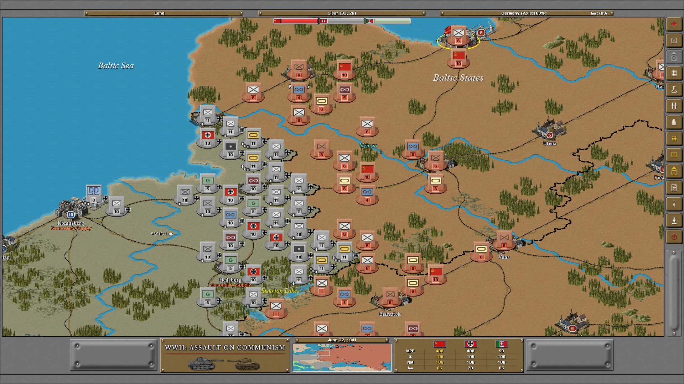End the turn with the red arrow button
The image size is (684, 384).
tap(674, 24)
